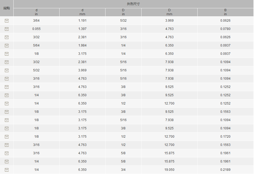Click the 0.2189 value in B column
This screenshot has height=174, width=254.
pos(225,170)
